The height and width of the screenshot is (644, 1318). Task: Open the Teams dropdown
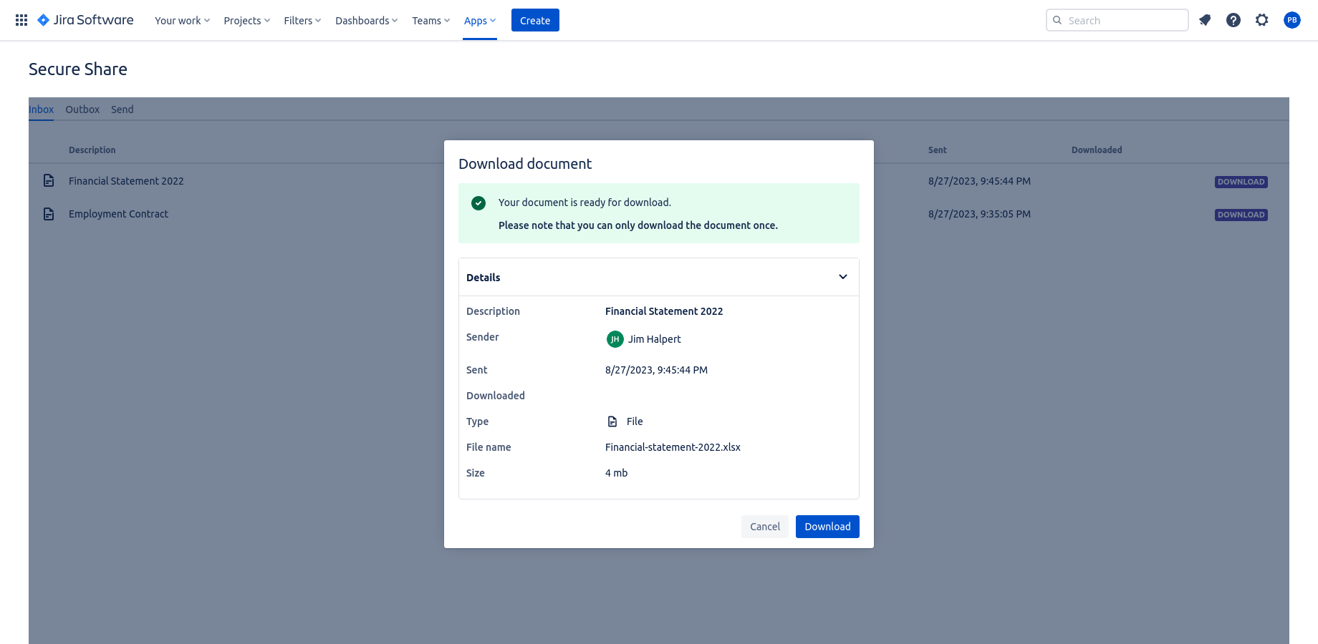tap(431, 20)
